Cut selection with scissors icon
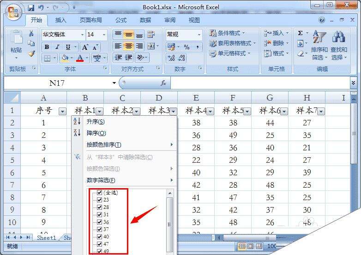The height and width of the screenshot is (255, 361). (31, 34)
